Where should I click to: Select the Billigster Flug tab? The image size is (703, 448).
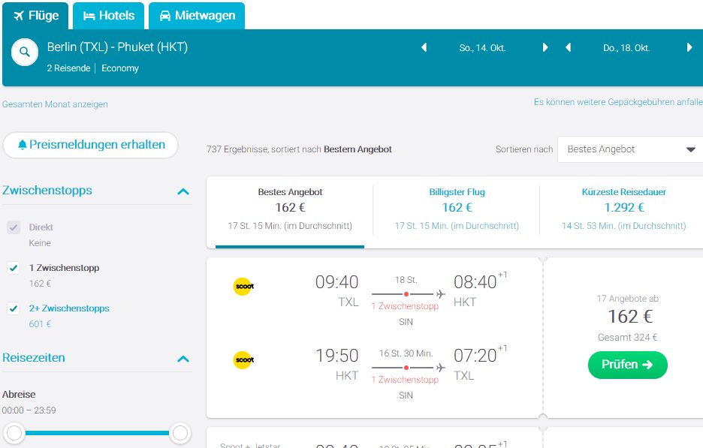pyautogui.click(x=457, y=212)
